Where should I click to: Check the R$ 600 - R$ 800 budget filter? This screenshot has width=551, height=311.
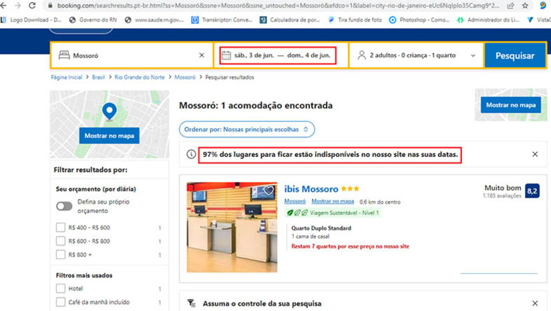pyautogui.click(x=60, y=241)
